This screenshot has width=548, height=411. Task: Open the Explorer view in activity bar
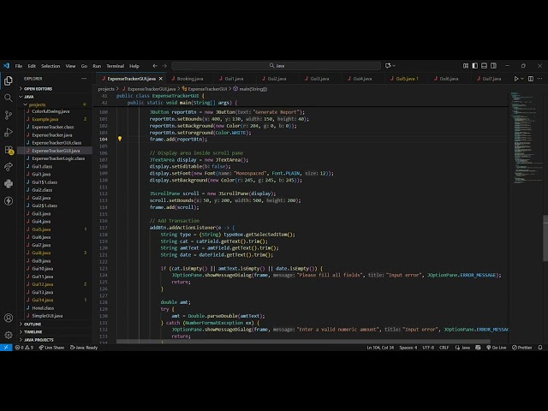(x=9, y=80)
